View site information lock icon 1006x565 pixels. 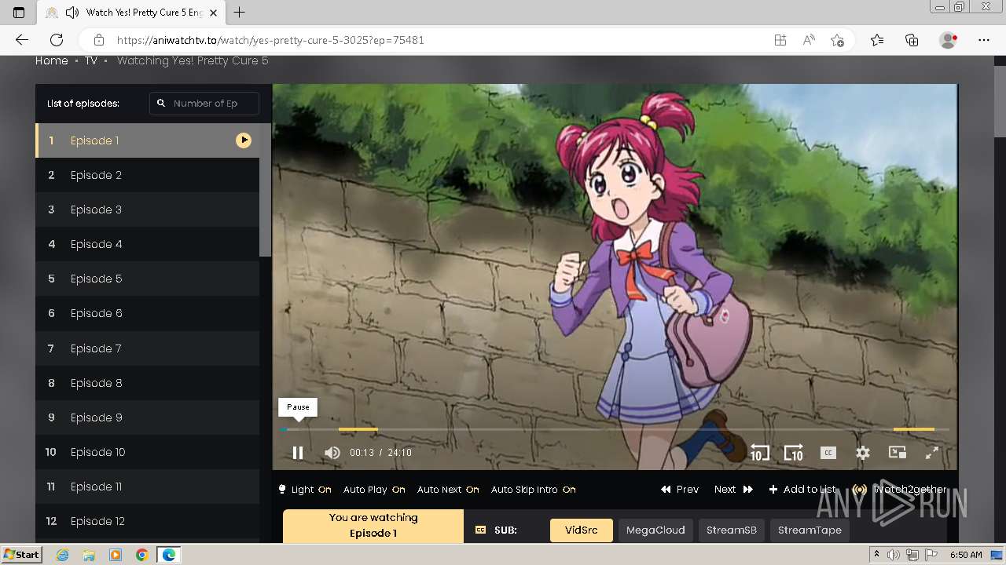pos(98,40)
